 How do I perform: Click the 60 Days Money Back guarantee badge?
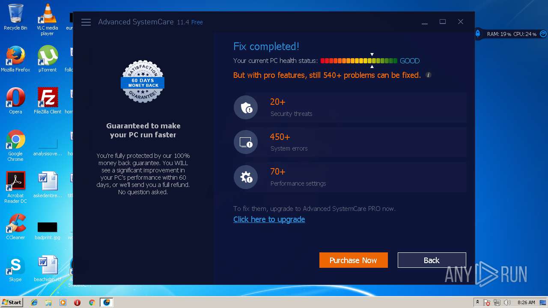click(x=143, y=82)
